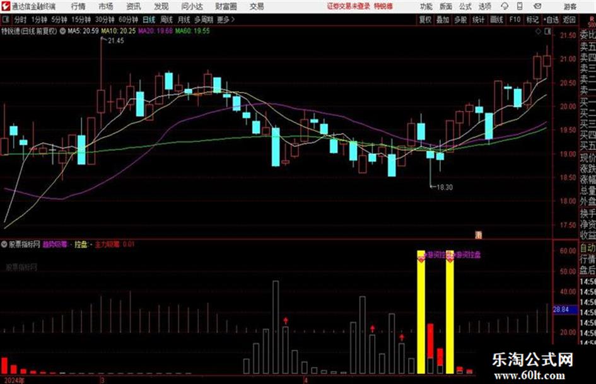Screen dimensions: 596x384
Task: Open the 功能 menu
Action: [x=426, y=6]
